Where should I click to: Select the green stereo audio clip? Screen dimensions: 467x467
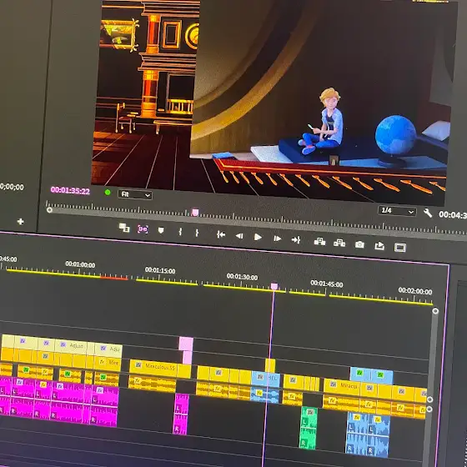point(308,428)
